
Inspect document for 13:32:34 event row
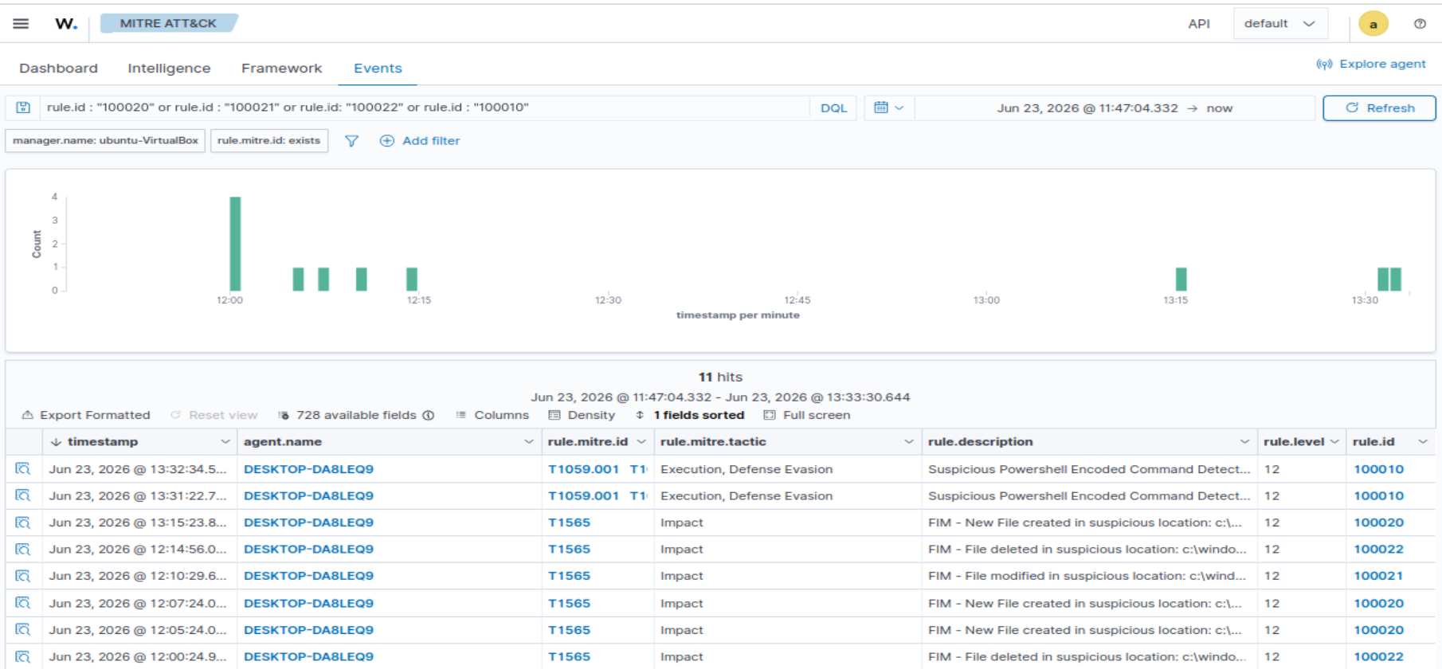pyautogui.click(x=23, y=469)
